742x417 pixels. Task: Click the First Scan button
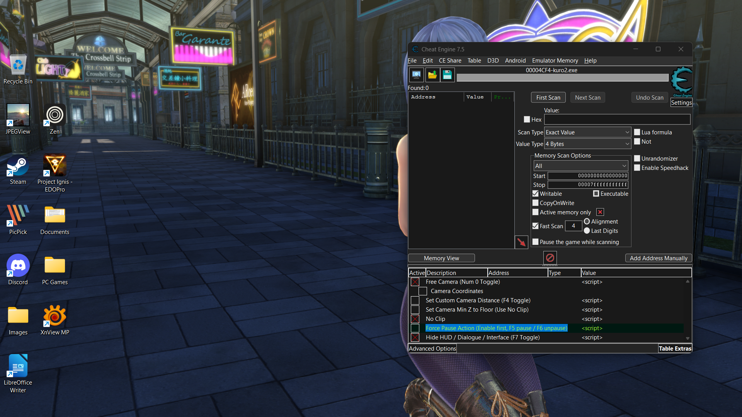click(x=548, y=97)
